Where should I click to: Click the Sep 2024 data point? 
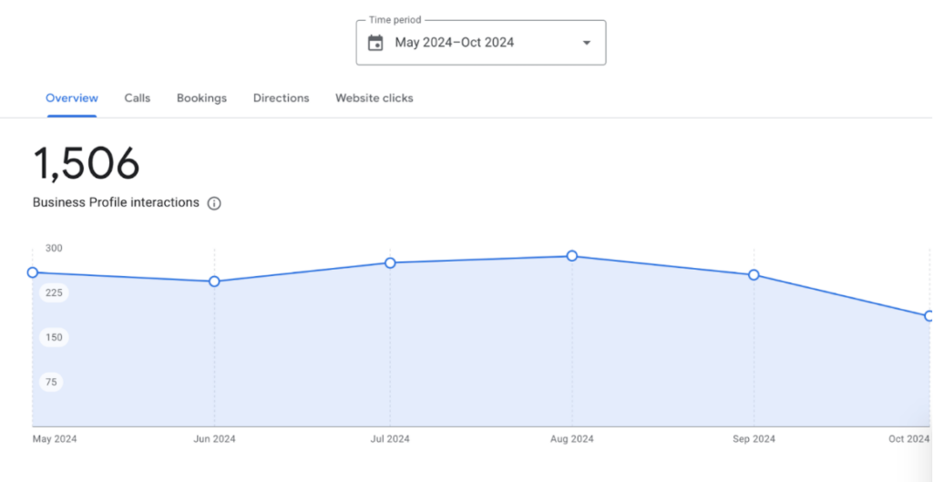[x=754, y=275]
